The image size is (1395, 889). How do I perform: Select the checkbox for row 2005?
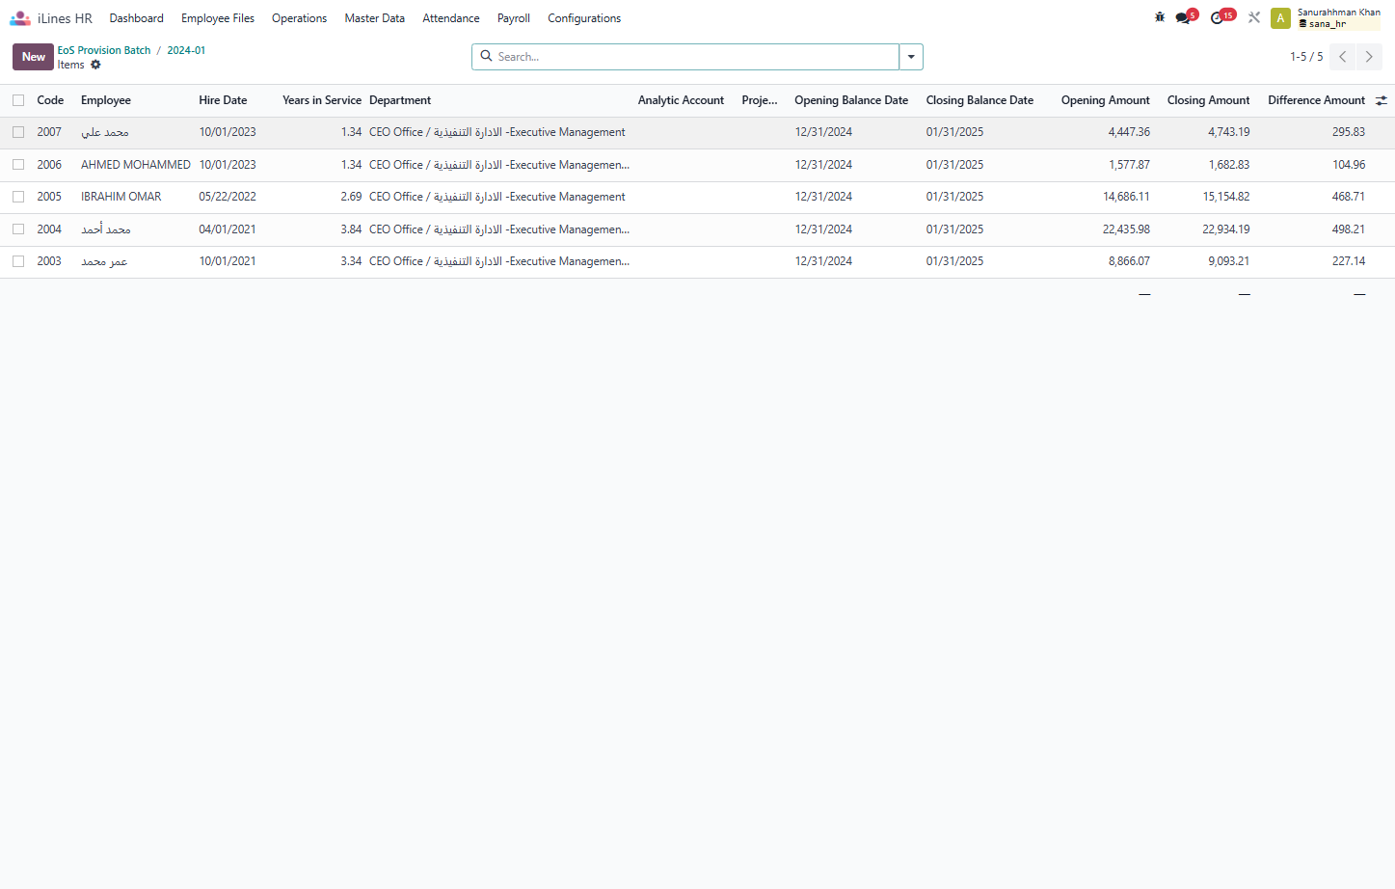tap(18, 197)
